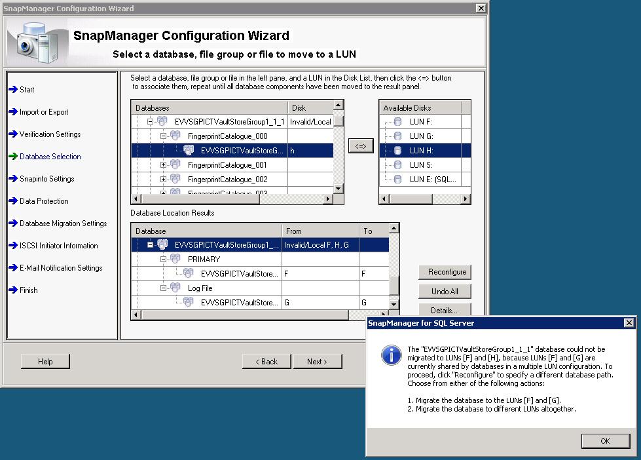Click the FingerprintCatalogue_002 database icon
This screenshot has width=641, height=460.
175,180
